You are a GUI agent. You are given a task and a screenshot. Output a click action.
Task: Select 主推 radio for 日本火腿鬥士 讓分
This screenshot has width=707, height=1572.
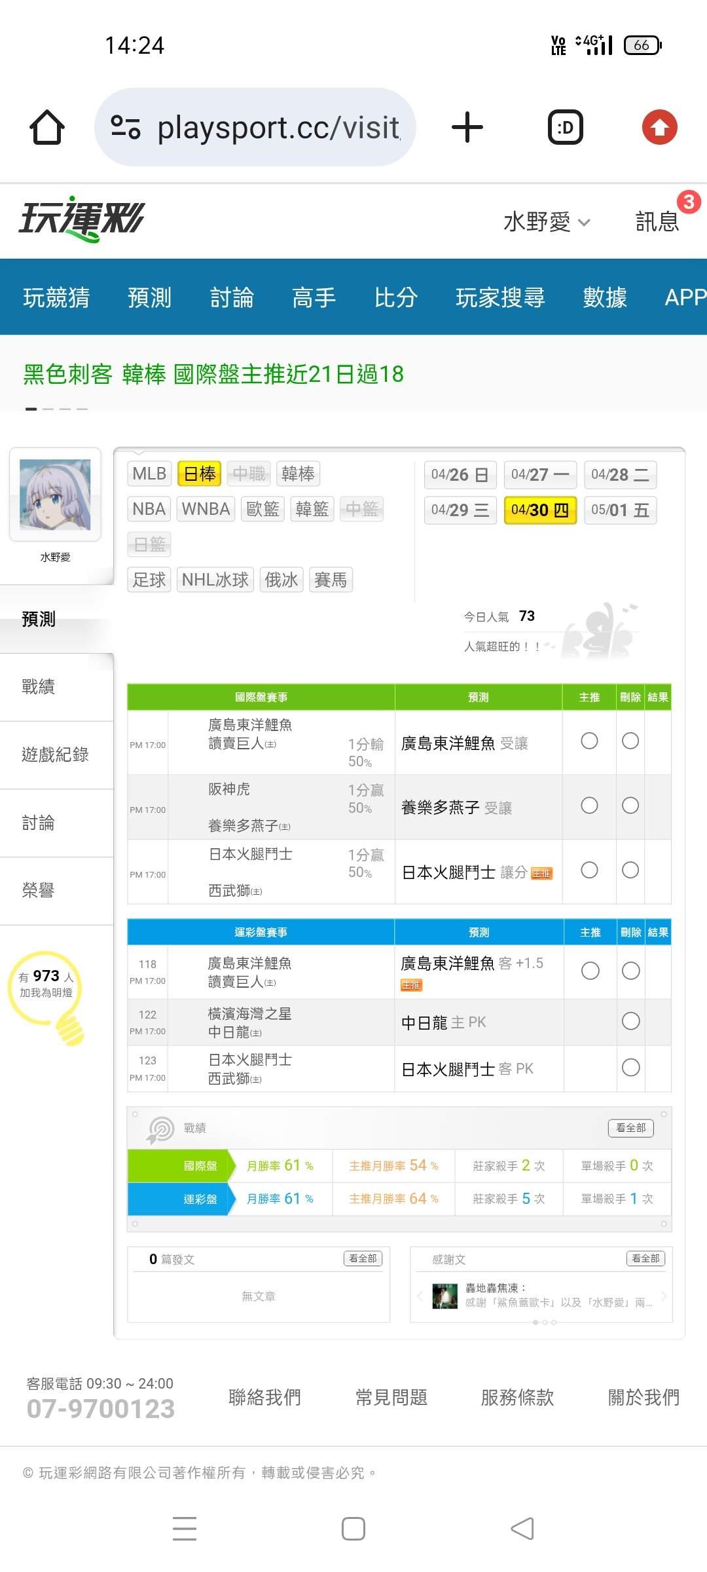(589, 870)
